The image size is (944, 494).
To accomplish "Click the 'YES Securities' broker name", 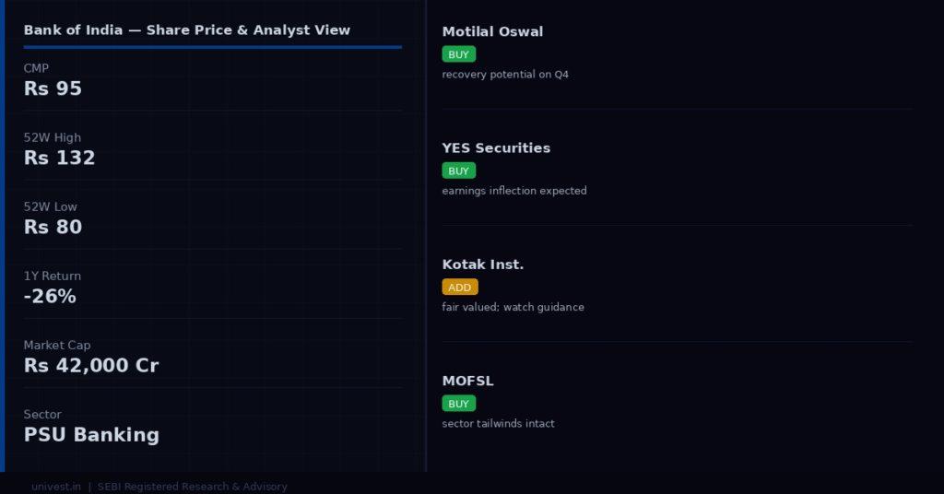I will click(496, 148).
